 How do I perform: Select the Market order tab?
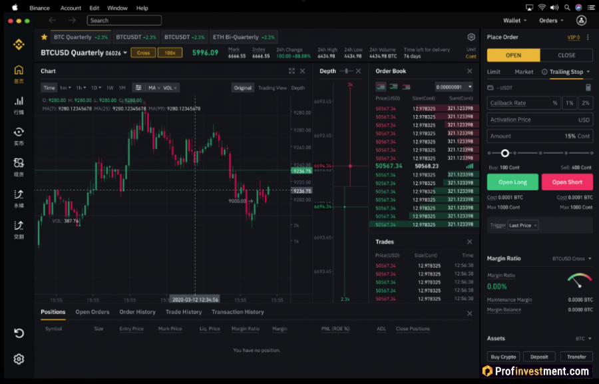click(524, 72)
